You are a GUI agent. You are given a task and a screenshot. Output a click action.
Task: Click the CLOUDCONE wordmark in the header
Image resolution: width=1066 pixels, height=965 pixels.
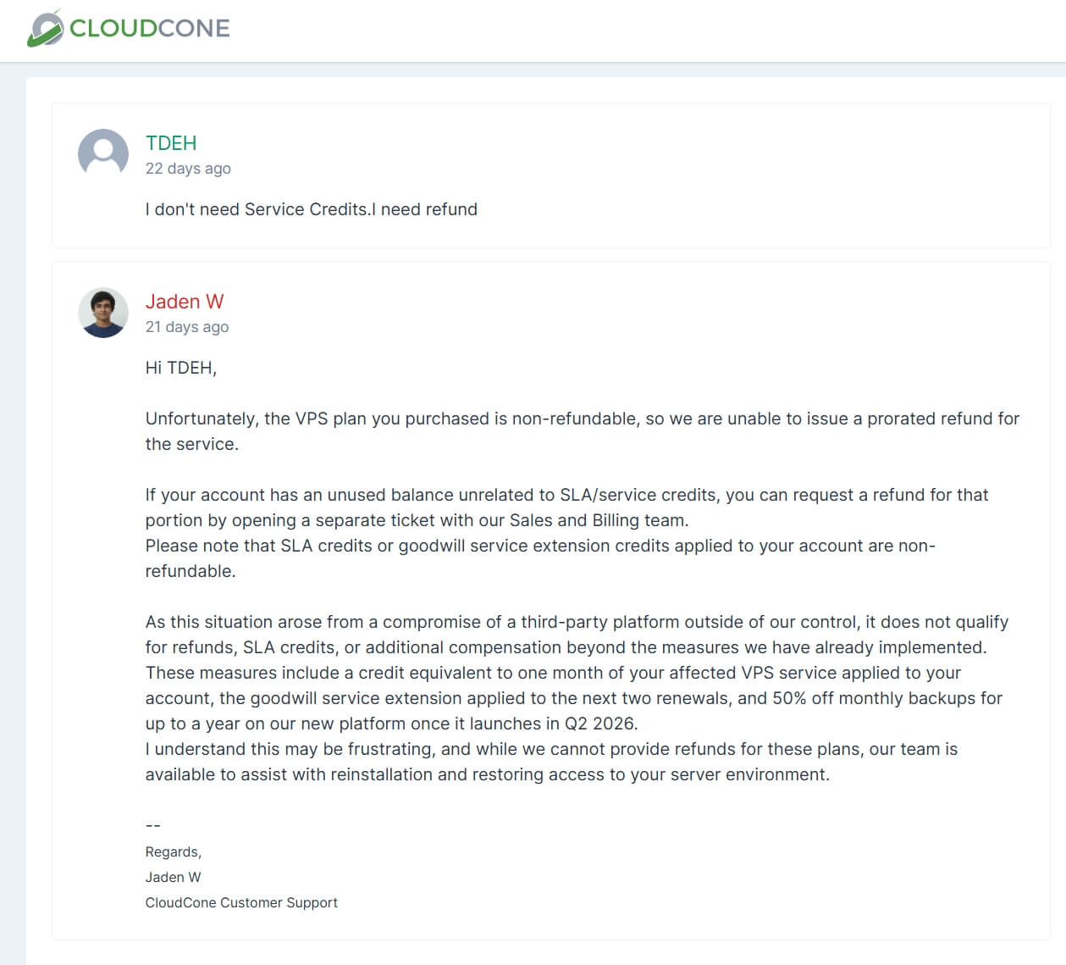(x=150, y=29)
